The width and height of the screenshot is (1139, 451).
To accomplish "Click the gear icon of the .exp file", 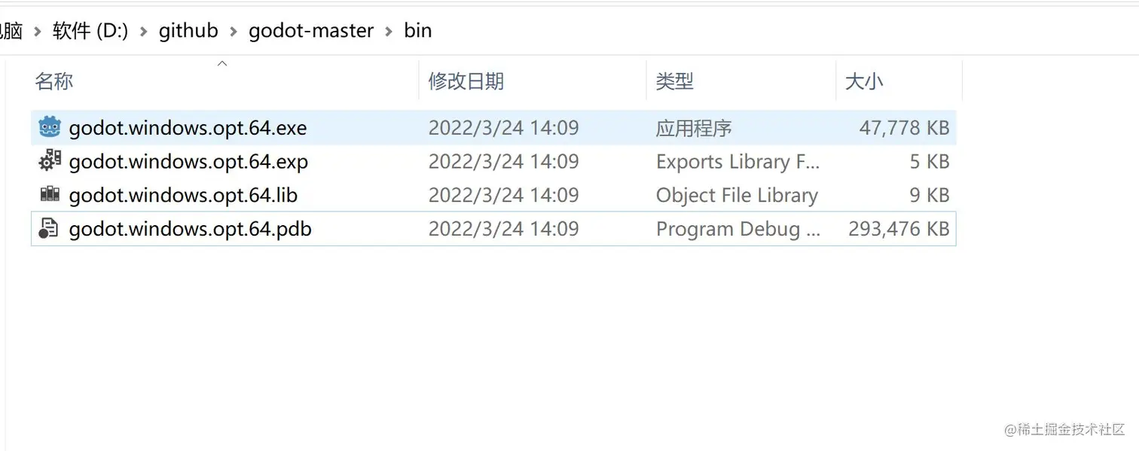I will click(x=49, y=161).
